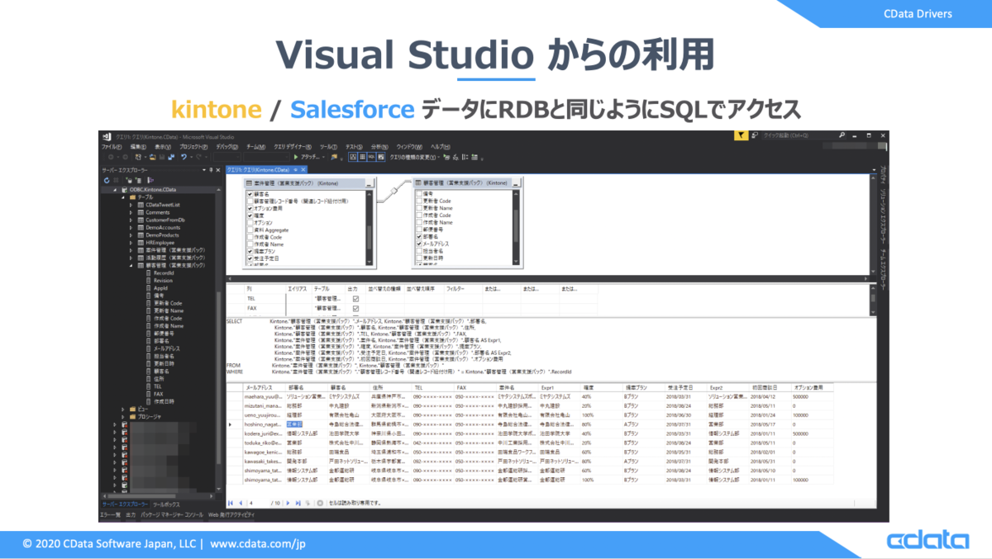Open the クエリの種類の変更 dropdown button
Screen dimensions: 992x559
[414, 157]
